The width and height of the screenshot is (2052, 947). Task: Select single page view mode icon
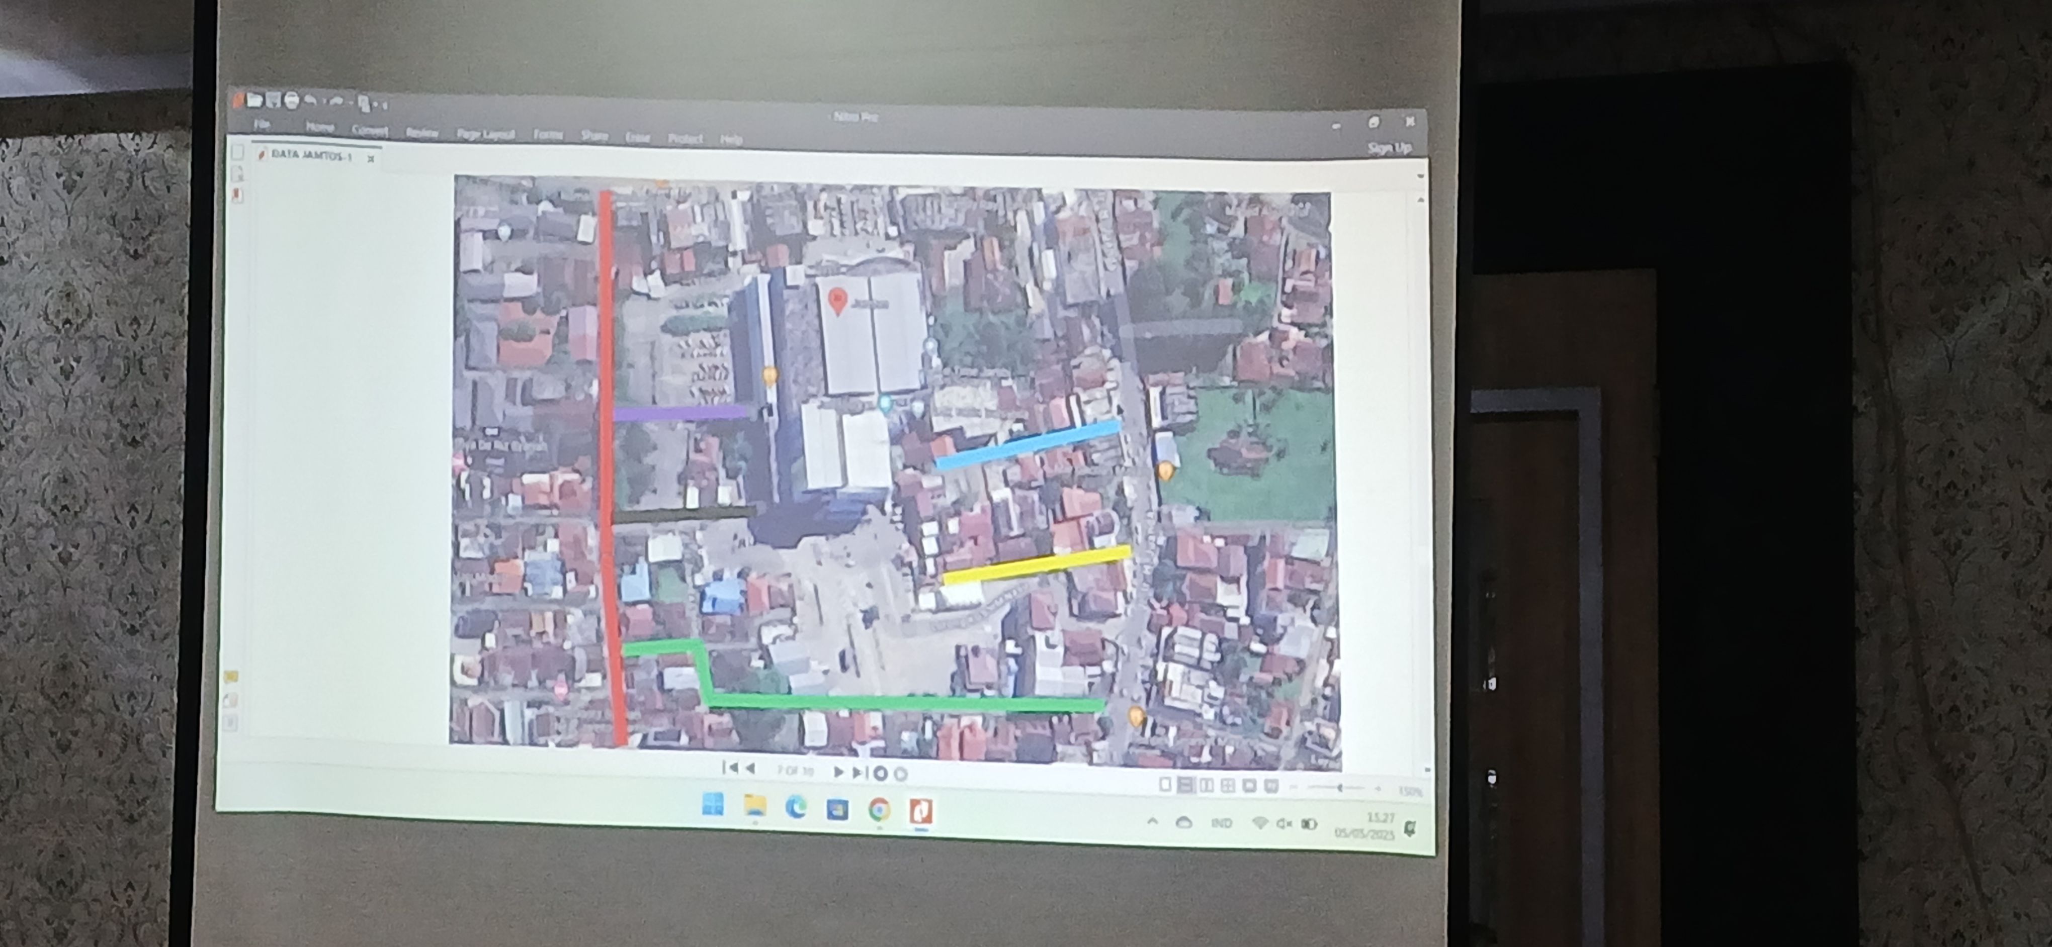pyautogui.click(x=1165, y=785)
